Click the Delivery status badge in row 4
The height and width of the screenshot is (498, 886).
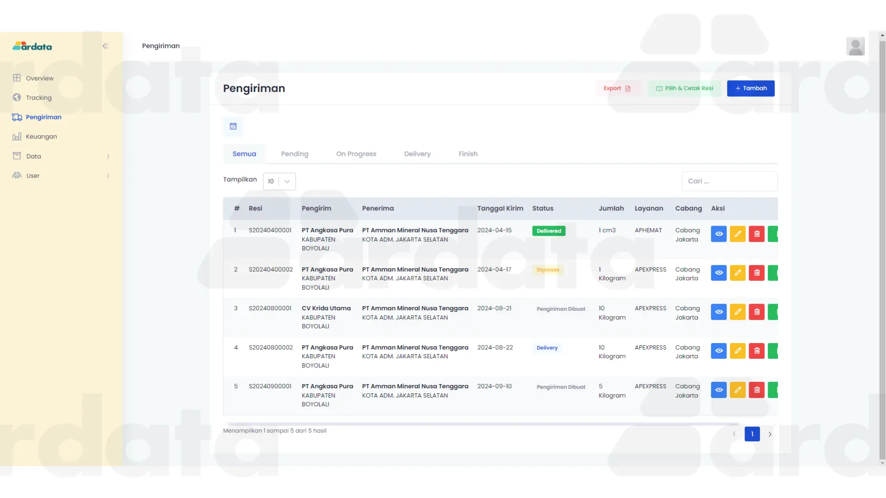tap(547, 348)
